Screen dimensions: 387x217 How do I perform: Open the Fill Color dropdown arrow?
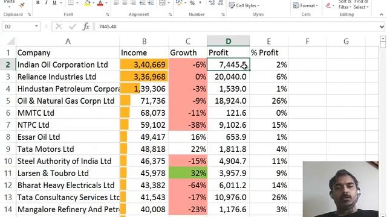tap(94, 2)
